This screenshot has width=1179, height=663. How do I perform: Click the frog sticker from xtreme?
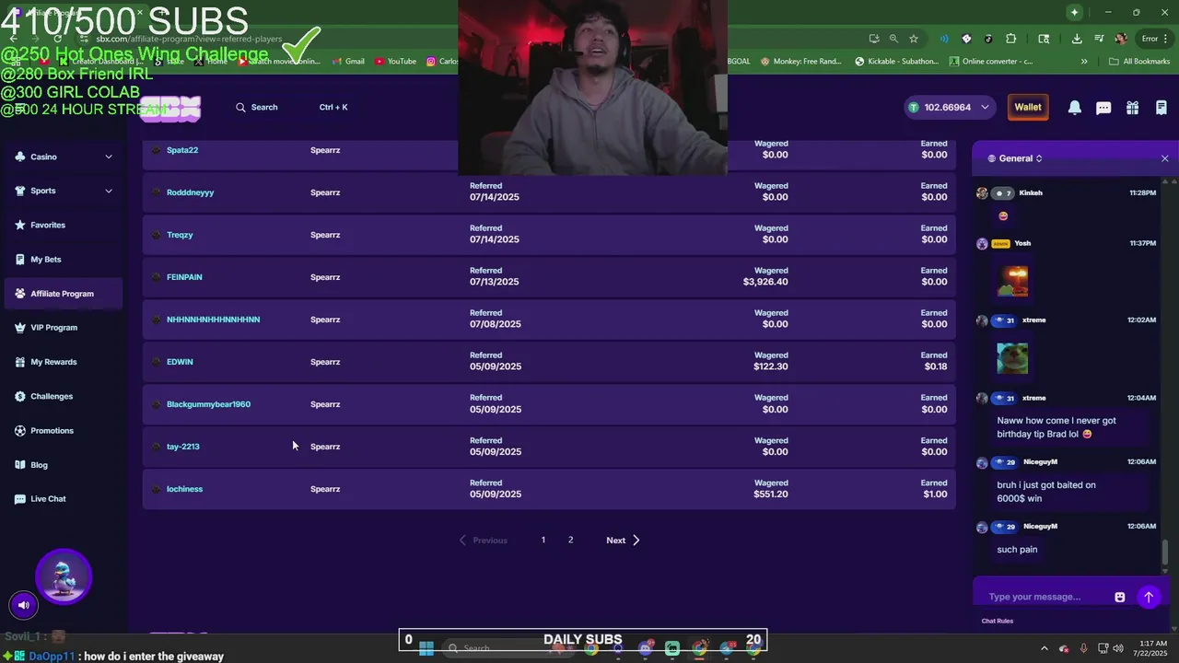click(x=1012, y=358)
